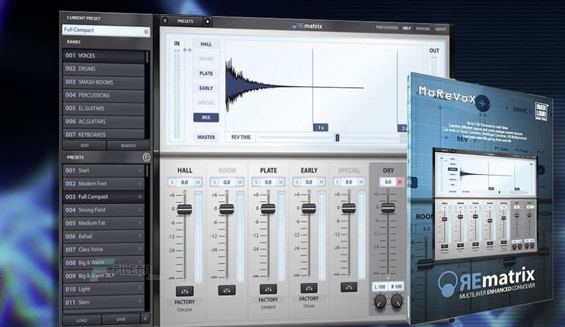The image size is (565, 327).
Task: Select the 001 Voices bank
Action: pyautogui.click(x=103, y=55)
